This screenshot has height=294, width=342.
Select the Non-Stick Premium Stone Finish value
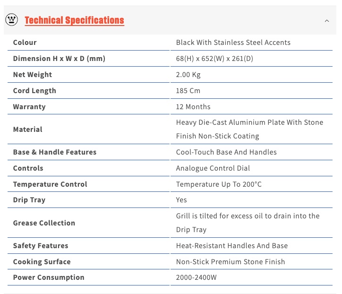231,262
